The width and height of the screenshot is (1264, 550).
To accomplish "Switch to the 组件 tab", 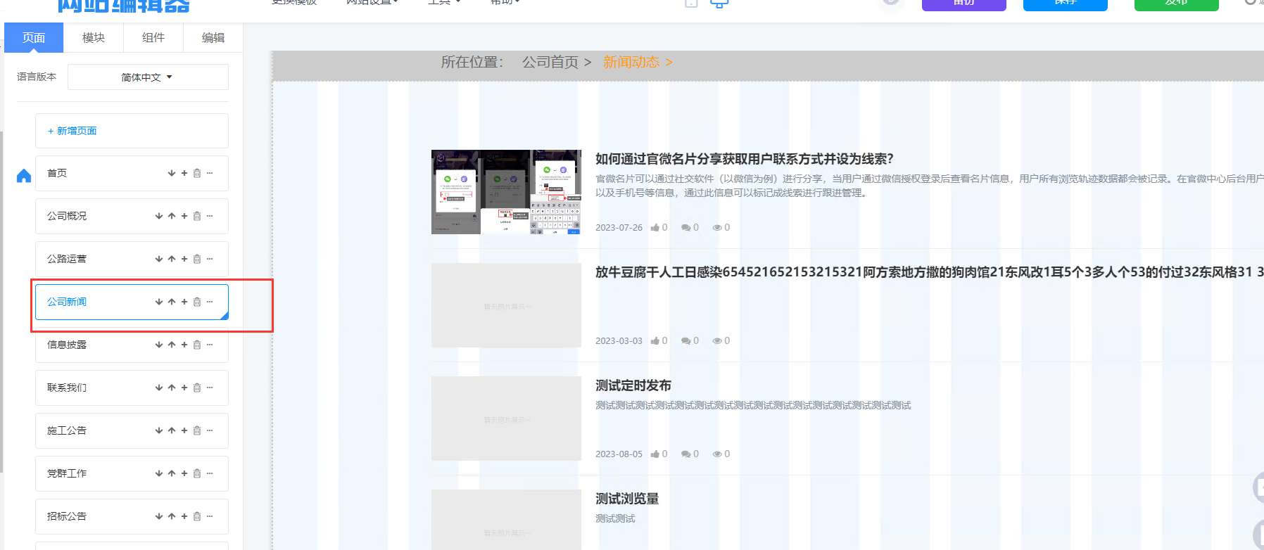I will tap(153, 37).
